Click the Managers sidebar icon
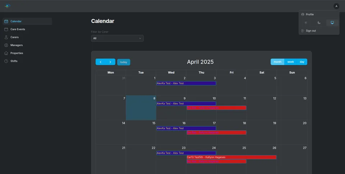 [6, 45]
